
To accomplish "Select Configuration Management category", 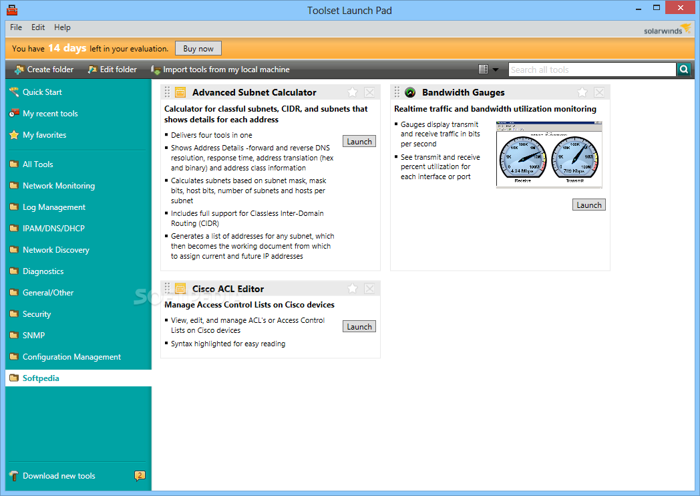I will pos(72,356).
